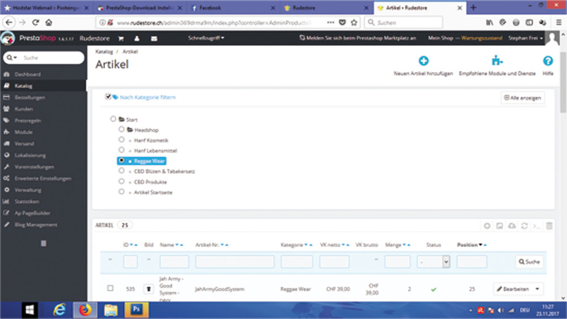Click the shopping cart icon in header
Viewport: 567px width, 319px height.
pos(121,38)
